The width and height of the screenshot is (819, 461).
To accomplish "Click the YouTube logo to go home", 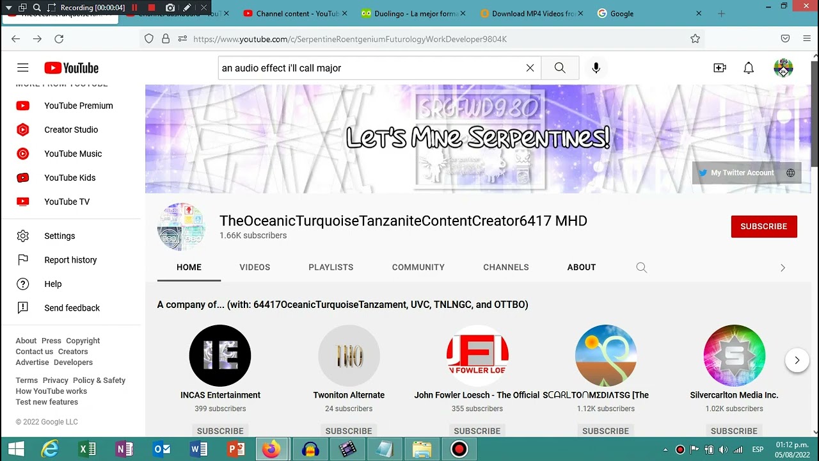I will coord(71,68).
